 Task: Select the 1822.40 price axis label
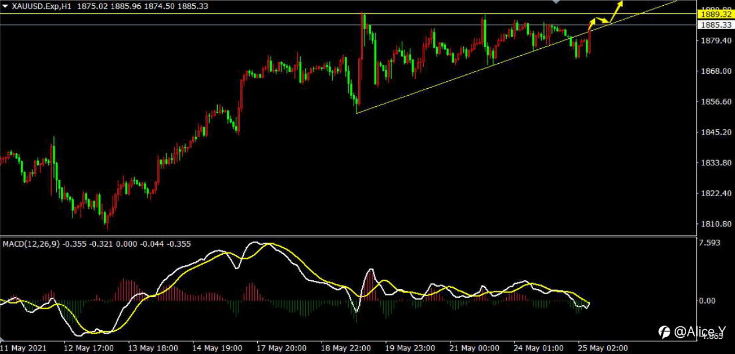tap(715, 193)
